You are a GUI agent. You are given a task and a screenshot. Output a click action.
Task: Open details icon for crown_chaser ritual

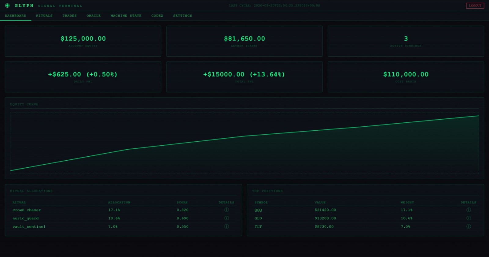coord(226,210)
